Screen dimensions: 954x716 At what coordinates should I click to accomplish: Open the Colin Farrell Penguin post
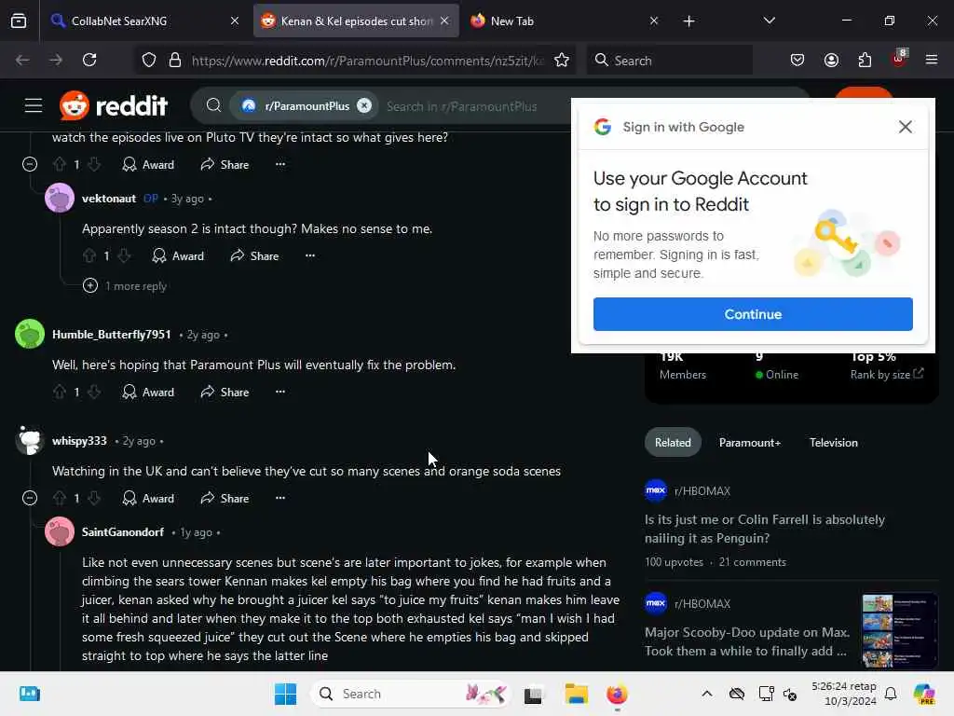click(764, 529)
